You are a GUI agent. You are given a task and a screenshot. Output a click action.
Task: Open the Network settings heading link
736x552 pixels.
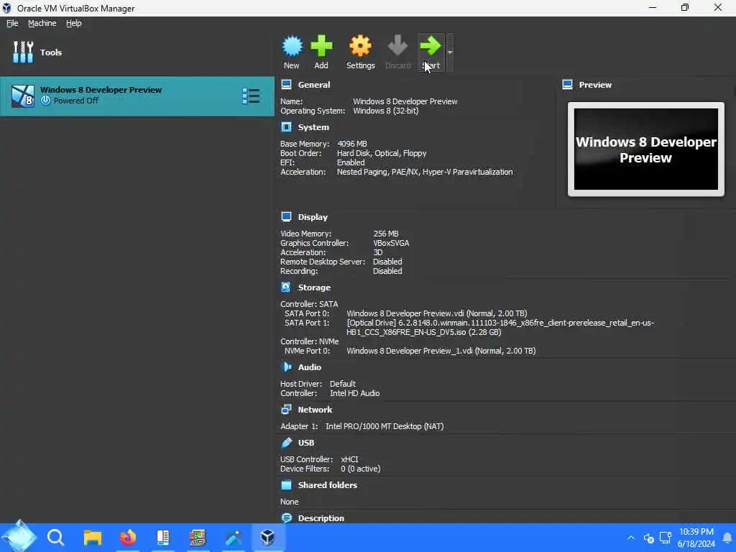315,409
